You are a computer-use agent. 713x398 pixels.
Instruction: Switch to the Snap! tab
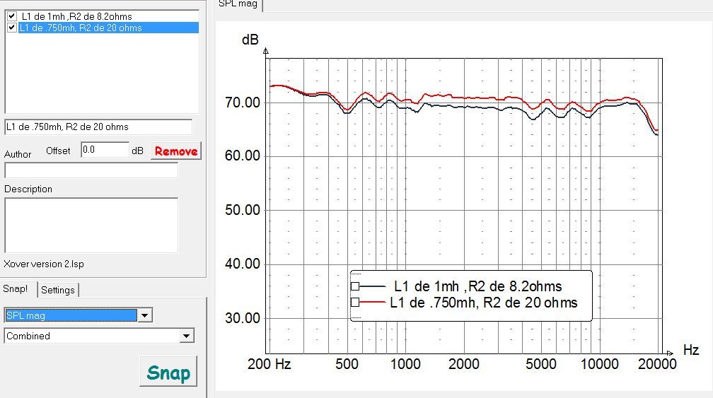point(16,289)
